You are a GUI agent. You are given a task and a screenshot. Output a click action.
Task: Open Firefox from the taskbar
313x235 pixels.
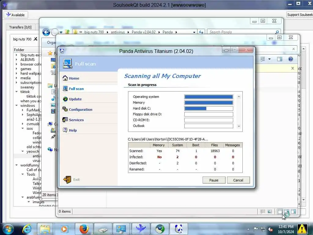click(84, 229)
